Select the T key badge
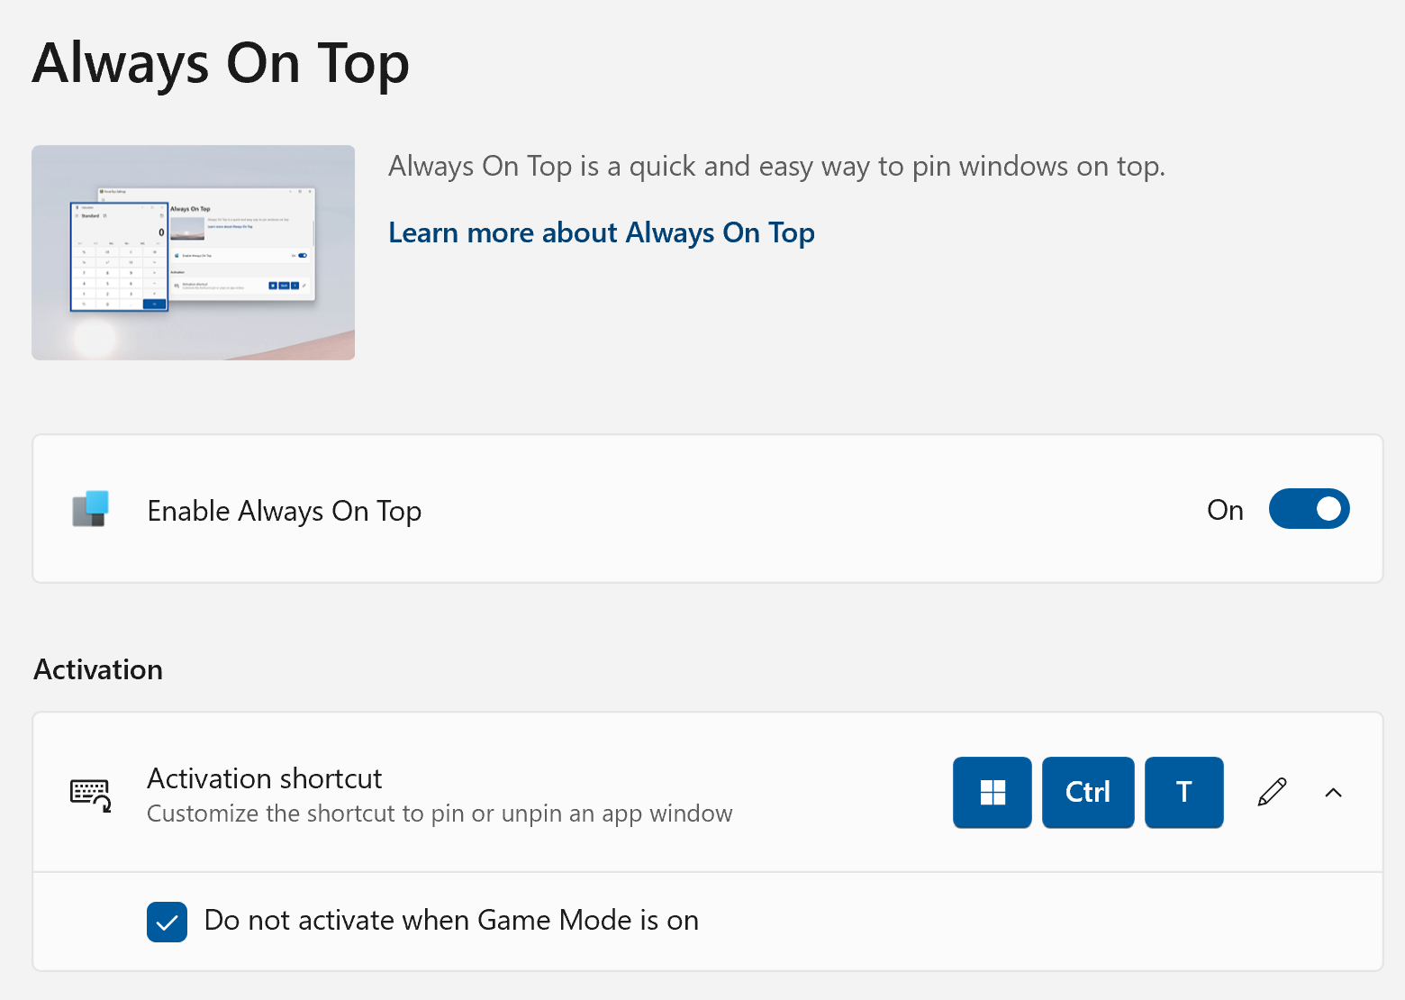 pos(1183,793)
